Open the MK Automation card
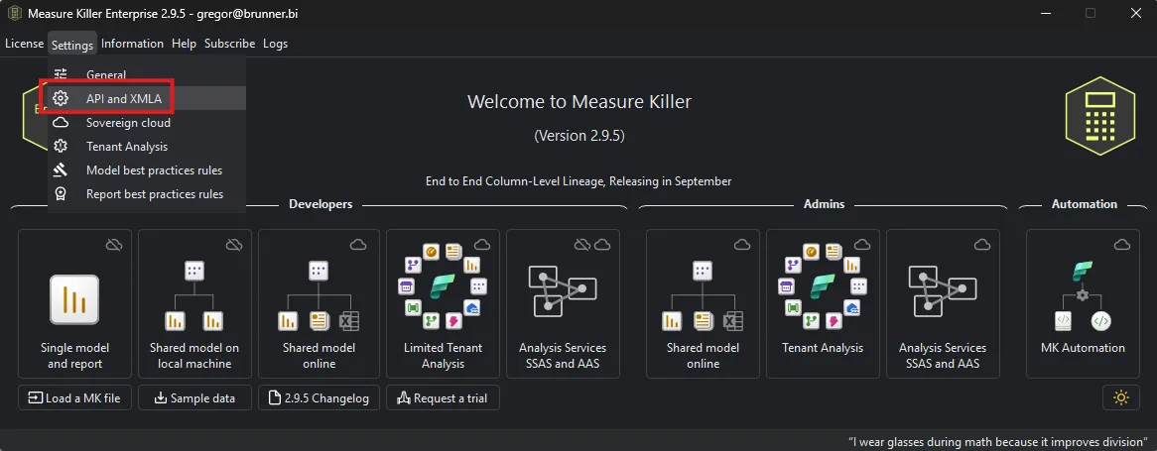The width and height of the screenshot is (1157, 451). tap(1083, 303)
